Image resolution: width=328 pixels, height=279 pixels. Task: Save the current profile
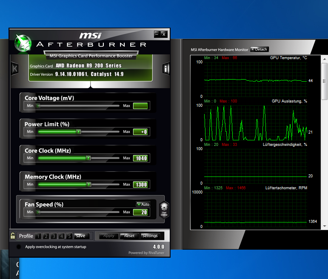[82, 236]
